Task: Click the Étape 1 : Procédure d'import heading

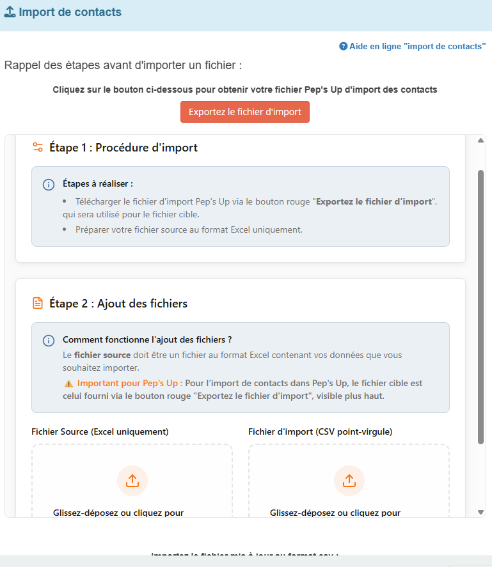Action: (123, 148)
